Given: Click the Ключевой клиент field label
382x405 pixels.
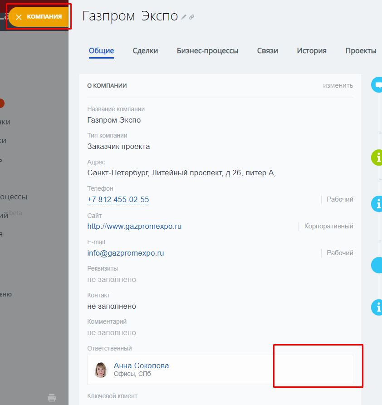Looking at the screenshot, I should tap(112, 396).
